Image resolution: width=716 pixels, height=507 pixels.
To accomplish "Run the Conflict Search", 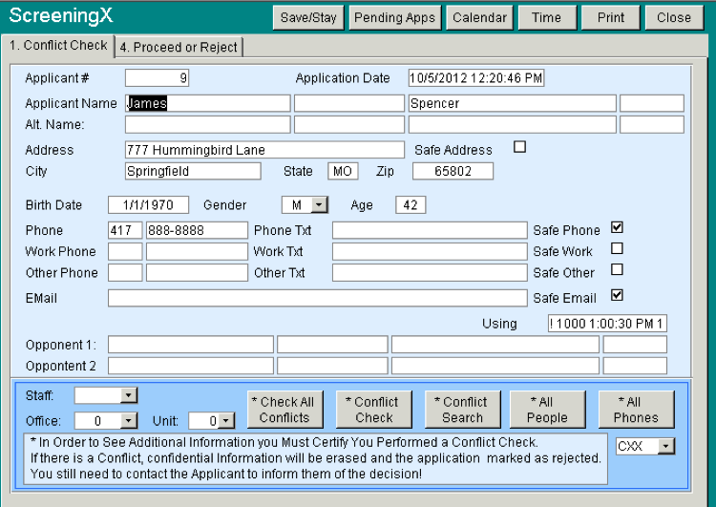I will pyautogui.click(x=462, y=410).
